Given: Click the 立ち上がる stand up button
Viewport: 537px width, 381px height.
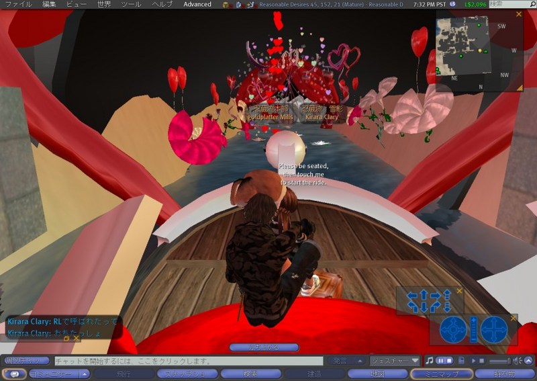Looking at the screenshot, I should [264, 347].
